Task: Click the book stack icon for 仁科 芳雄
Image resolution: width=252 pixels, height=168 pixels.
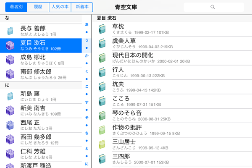Action: tap(10, 154)
